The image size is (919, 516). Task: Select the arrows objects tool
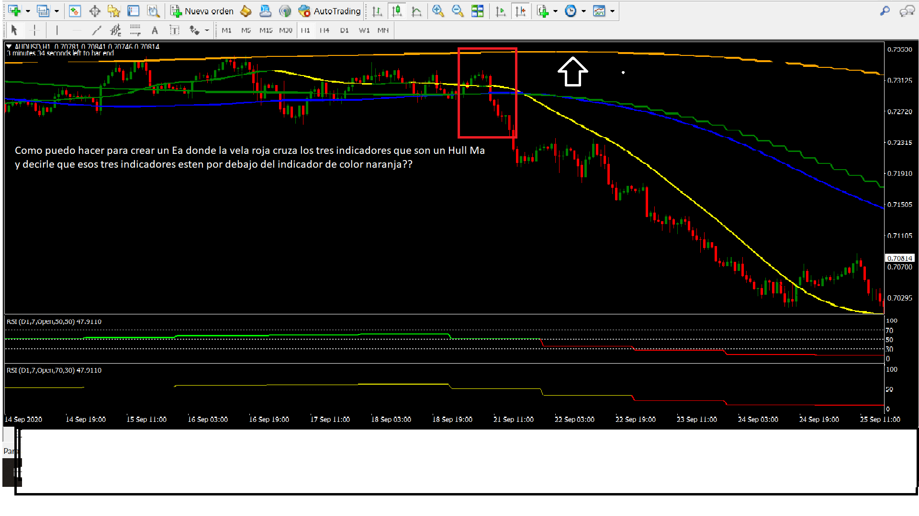(194, 31)
